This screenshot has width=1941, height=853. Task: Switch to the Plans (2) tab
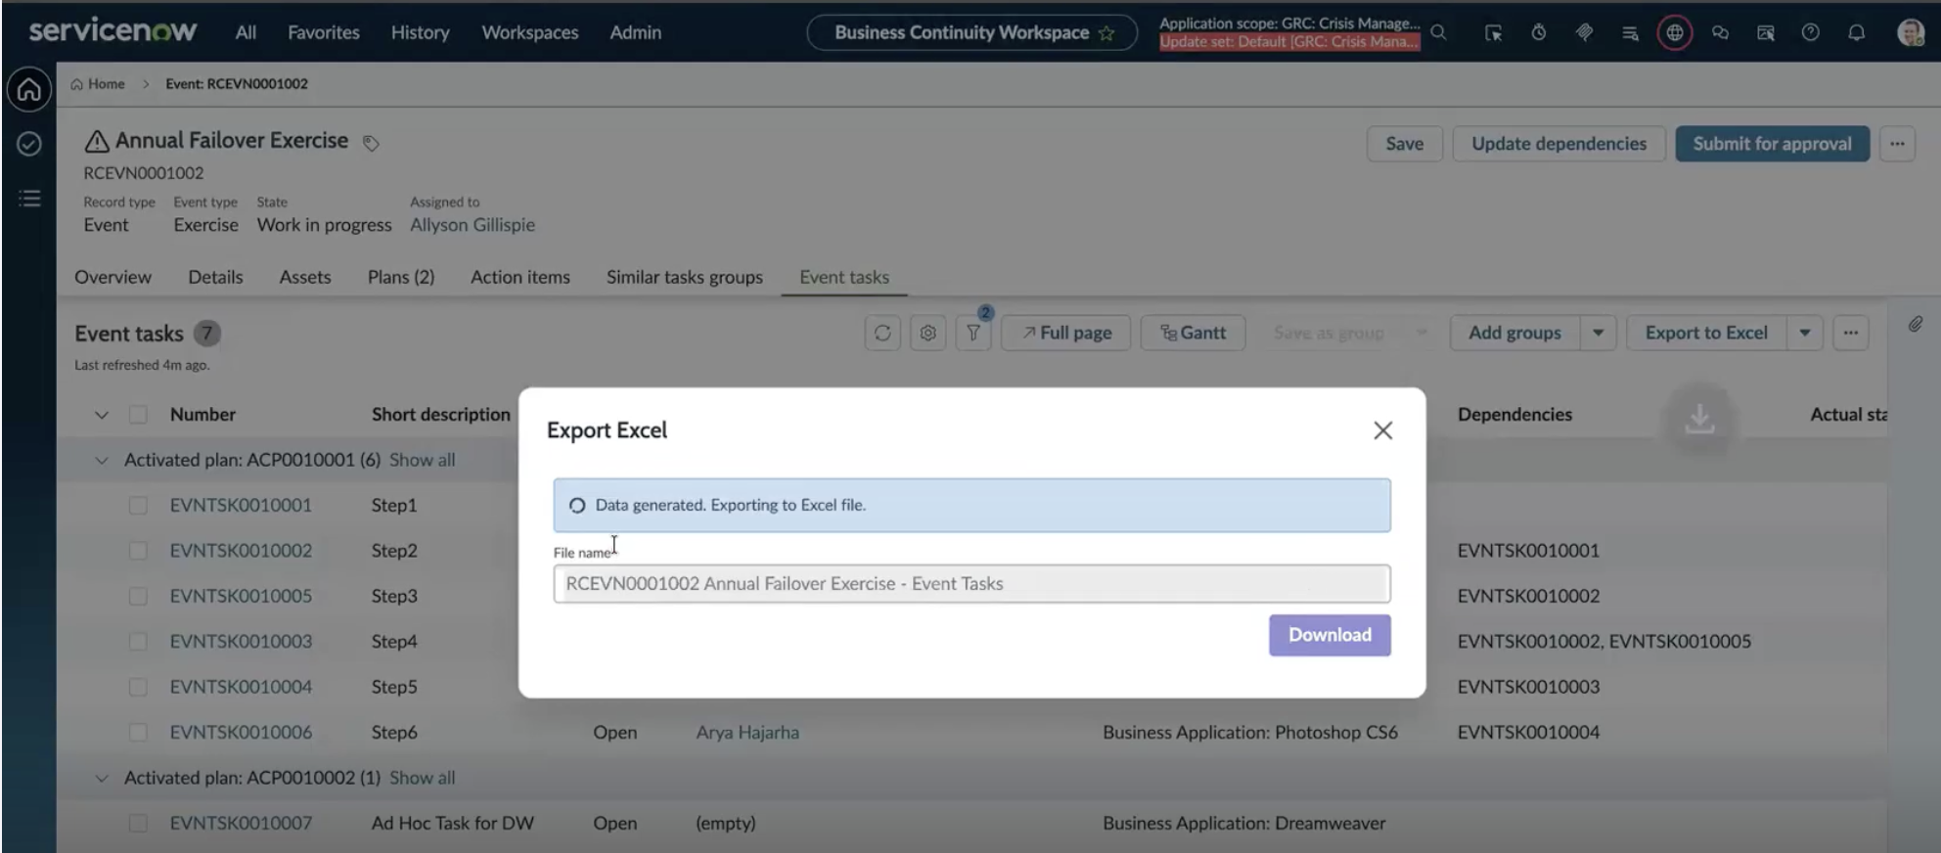[x=401, y=277]
